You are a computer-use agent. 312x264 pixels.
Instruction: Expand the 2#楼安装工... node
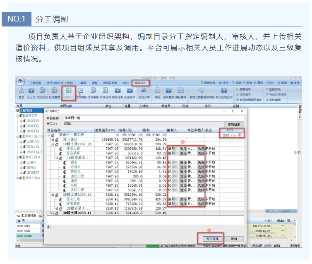click(57, 209)
